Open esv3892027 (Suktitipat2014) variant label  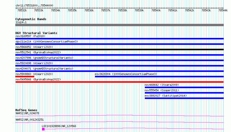click(166, 96)
